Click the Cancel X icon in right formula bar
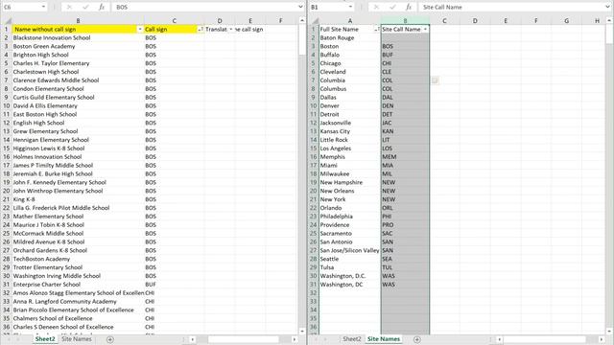Image resolution: width=614 pixels, height=345 pixels. coord(376,7)
